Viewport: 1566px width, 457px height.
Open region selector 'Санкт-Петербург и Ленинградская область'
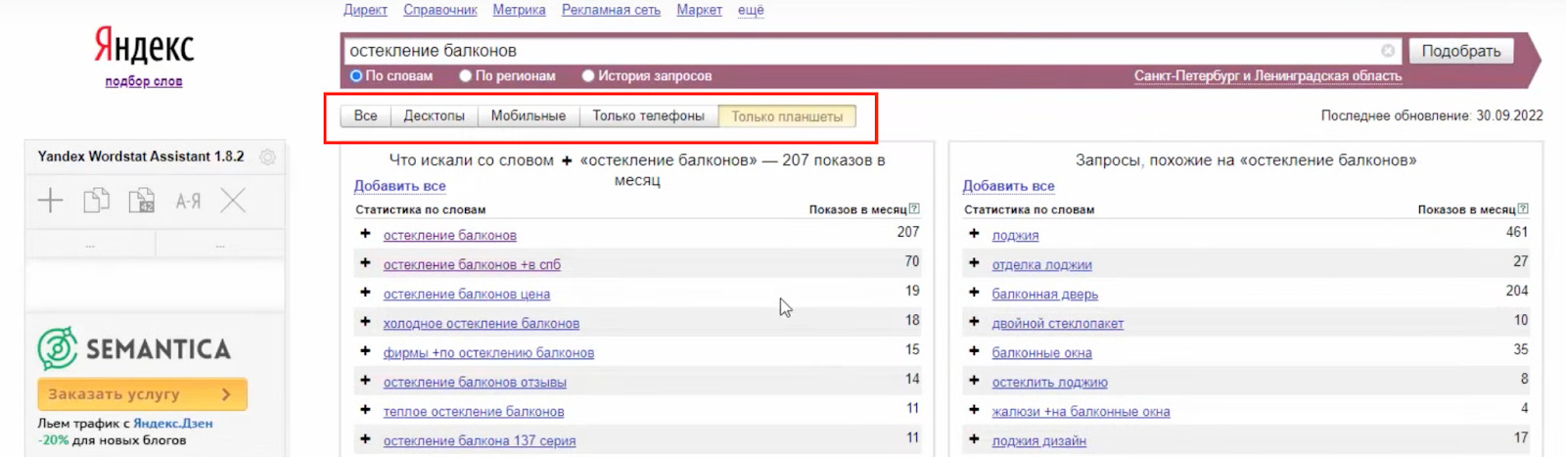[1267, 75]
